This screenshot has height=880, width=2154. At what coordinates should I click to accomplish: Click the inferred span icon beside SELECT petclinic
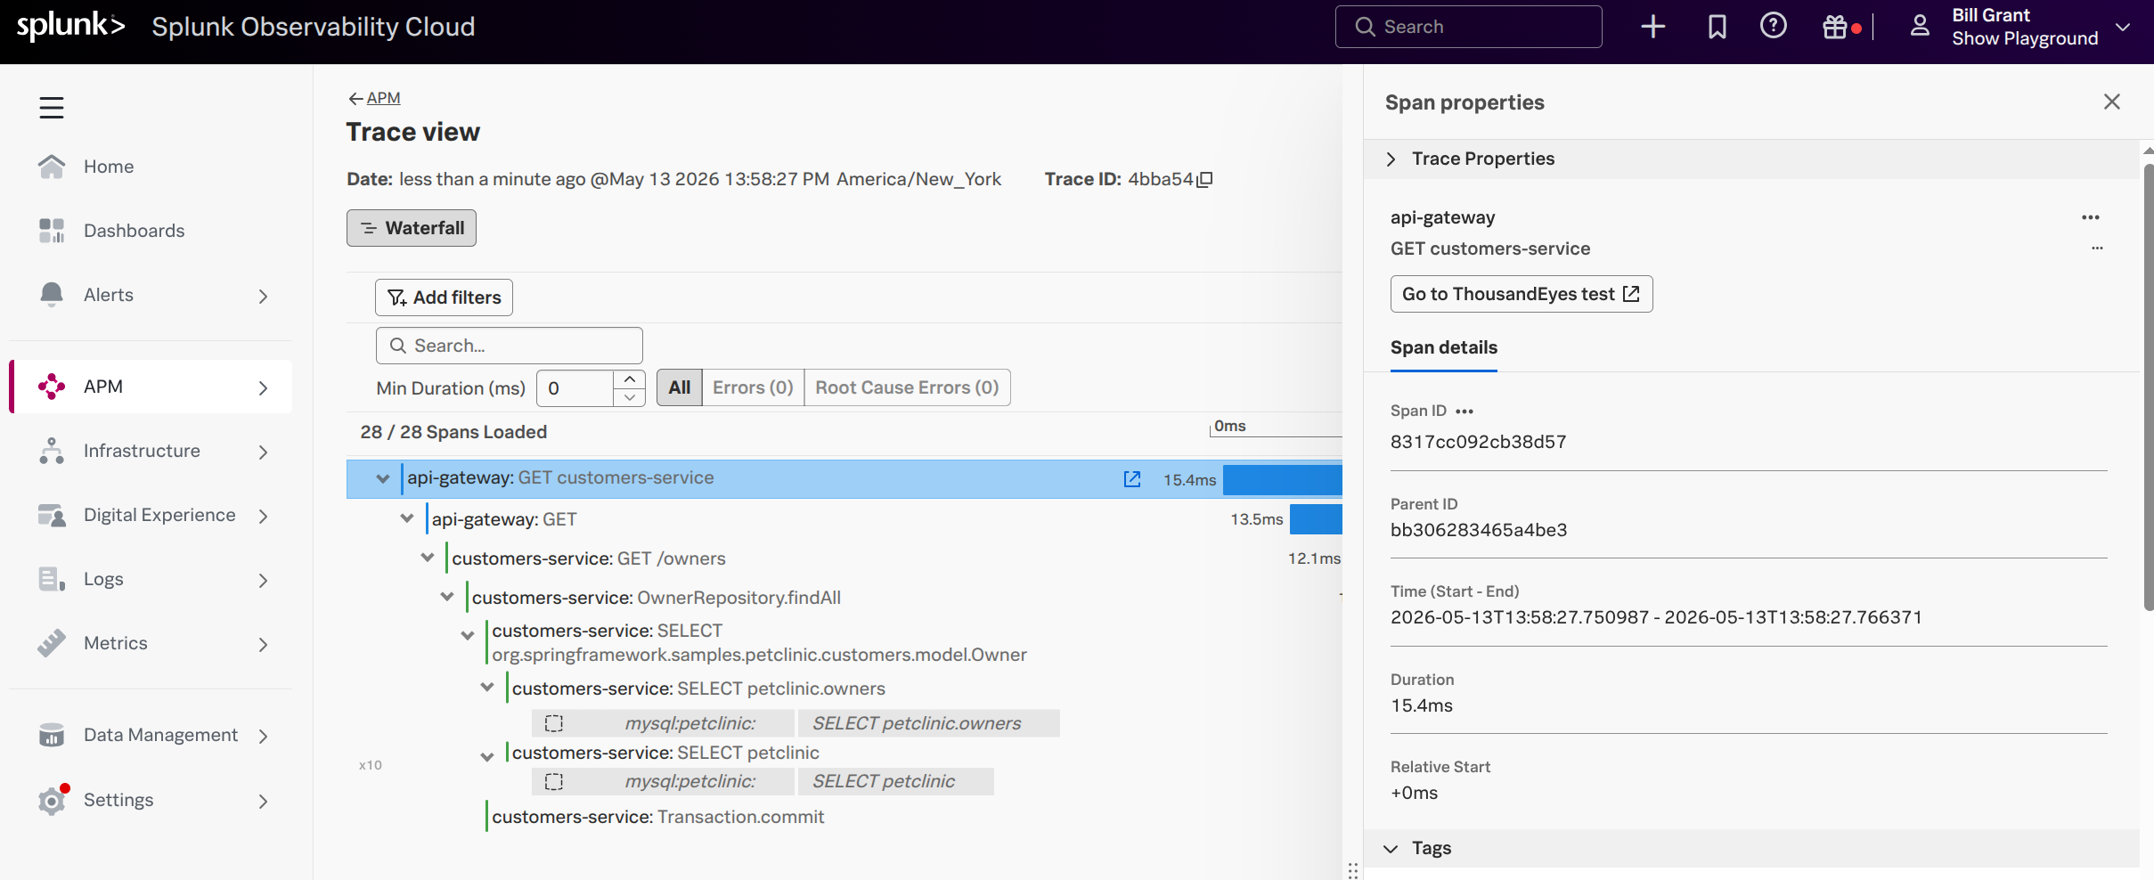(553, 781)
